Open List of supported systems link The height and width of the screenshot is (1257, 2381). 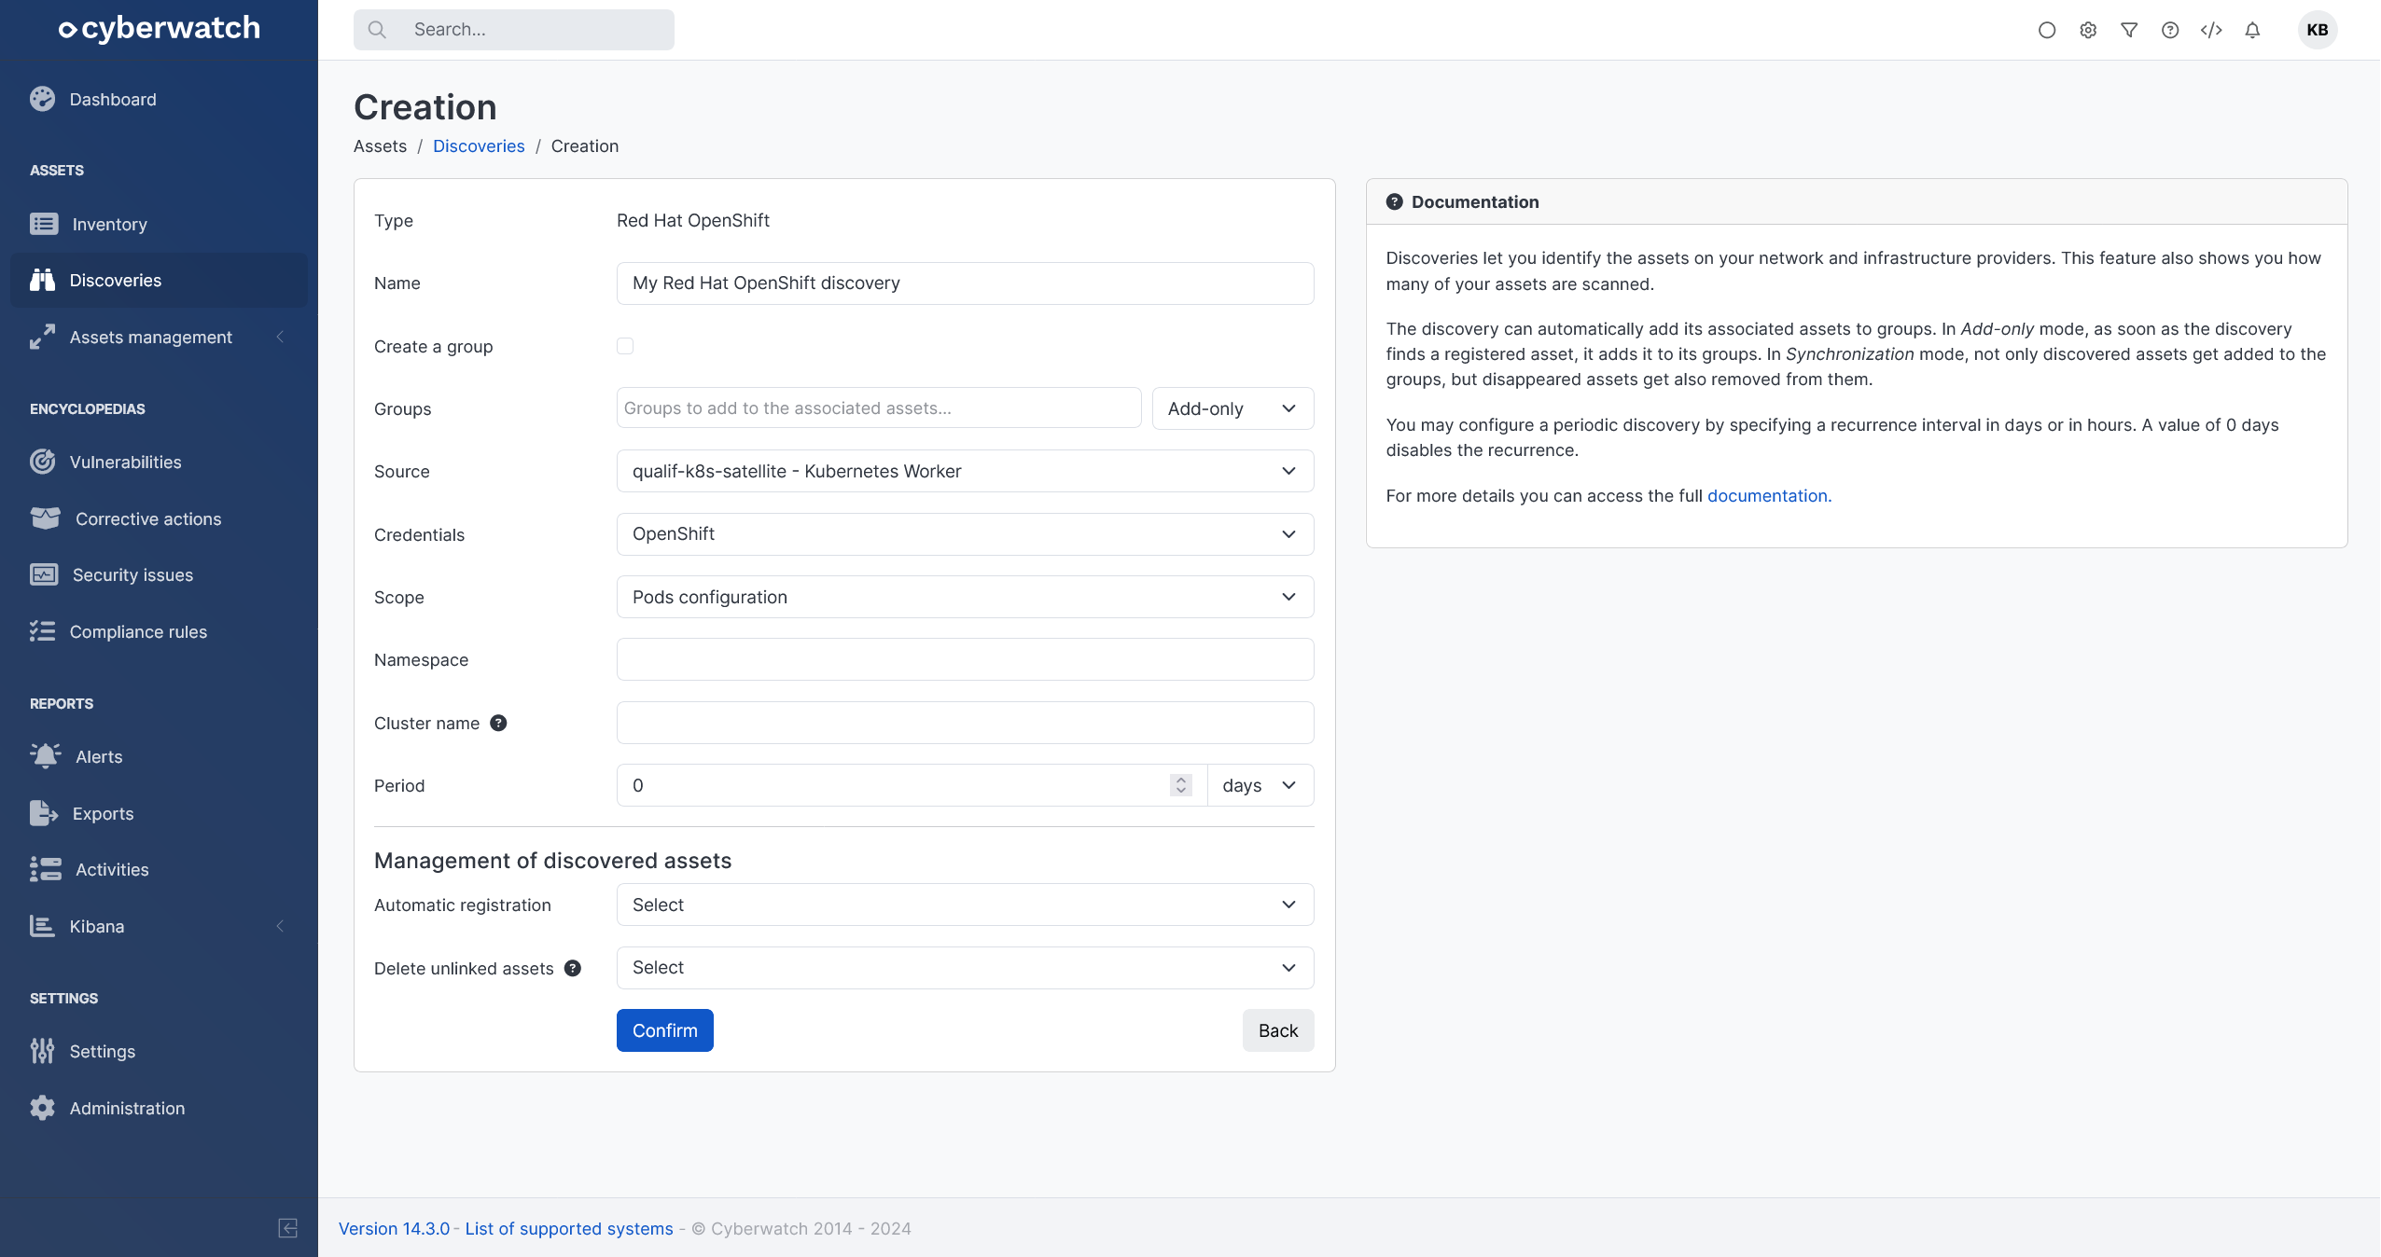569,1228
